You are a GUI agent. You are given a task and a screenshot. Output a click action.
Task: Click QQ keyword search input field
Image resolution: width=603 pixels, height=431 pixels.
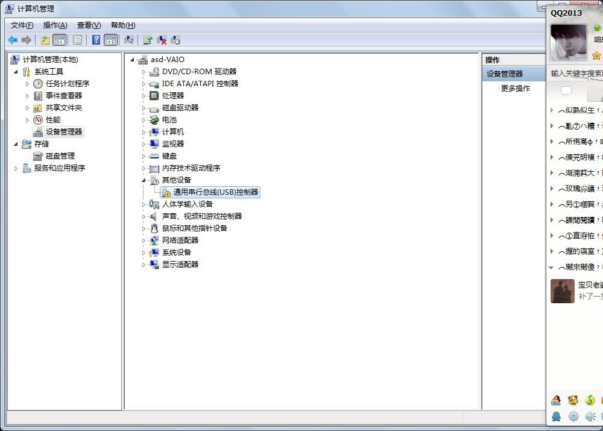pyautogui.click(x=576, y=74)
